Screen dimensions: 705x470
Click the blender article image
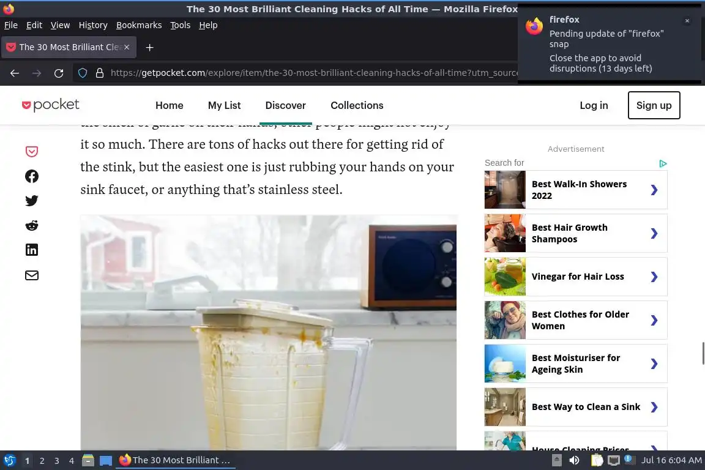pos(269,332)
